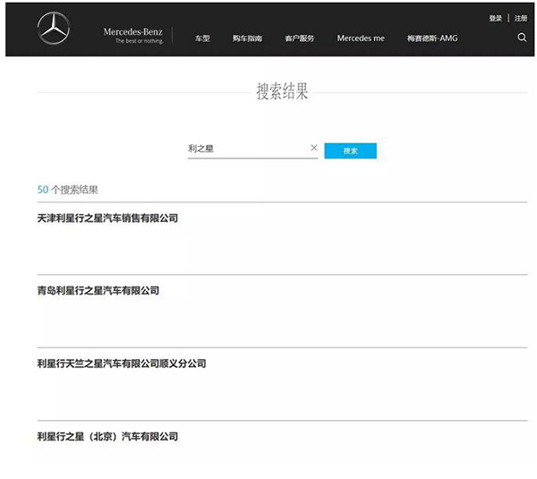This screenshot has height=479, width=537.
Task: Click the 50 个搜索结果 count text
Action: [68, 190]
